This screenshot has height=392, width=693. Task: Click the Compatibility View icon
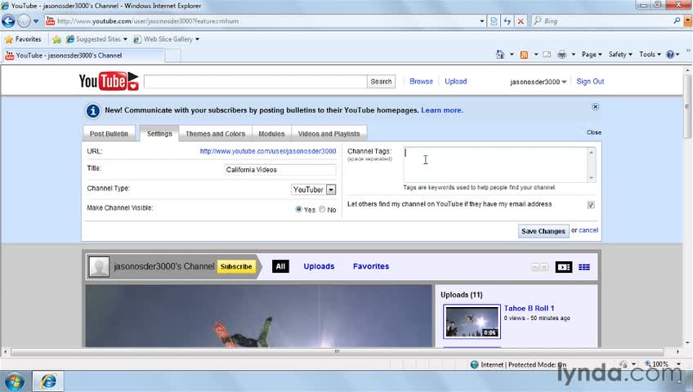(494, 20)
